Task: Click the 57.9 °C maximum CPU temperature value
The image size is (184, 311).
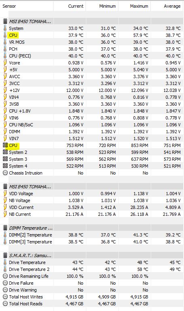Action: click(x=141, y=35)
